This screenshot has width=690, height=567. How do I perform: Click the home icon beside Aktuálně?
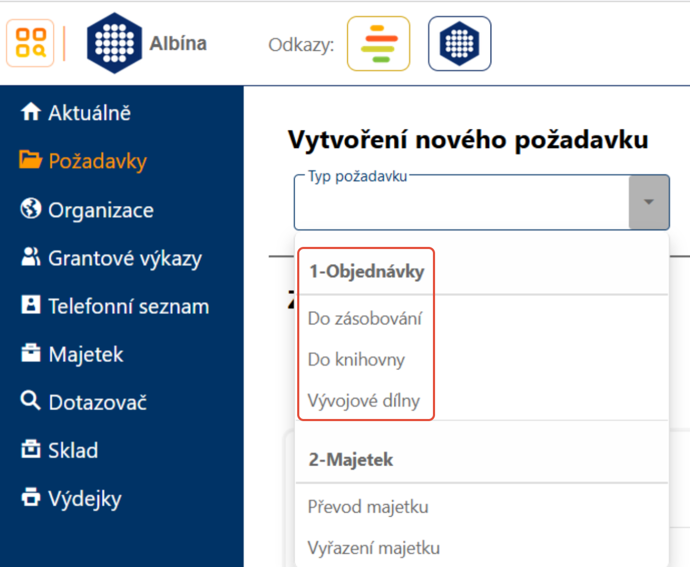30,112
